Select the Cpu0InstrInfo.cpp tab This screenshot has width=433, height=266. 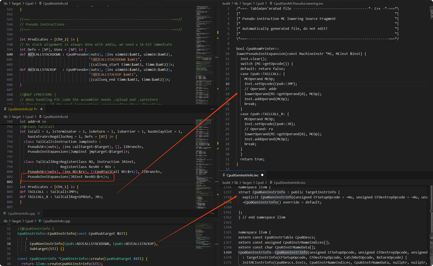(x=21, y=213)
